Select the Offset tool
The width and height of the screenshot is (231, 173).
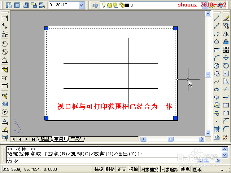coord(226,42)
